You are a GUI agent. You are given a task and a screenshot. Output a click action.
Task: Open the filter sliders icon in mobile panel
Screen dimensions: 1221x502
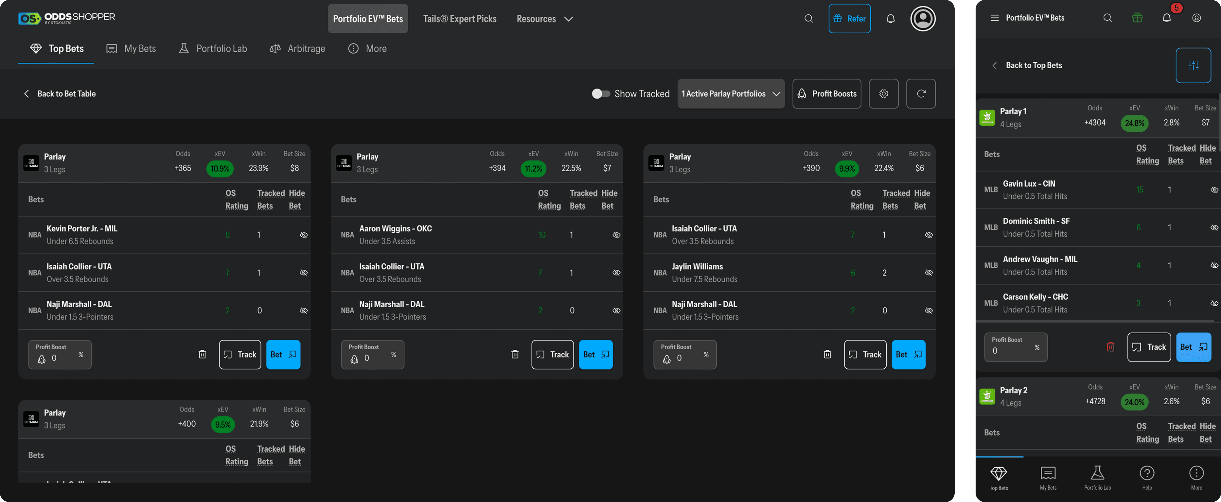1193,65
